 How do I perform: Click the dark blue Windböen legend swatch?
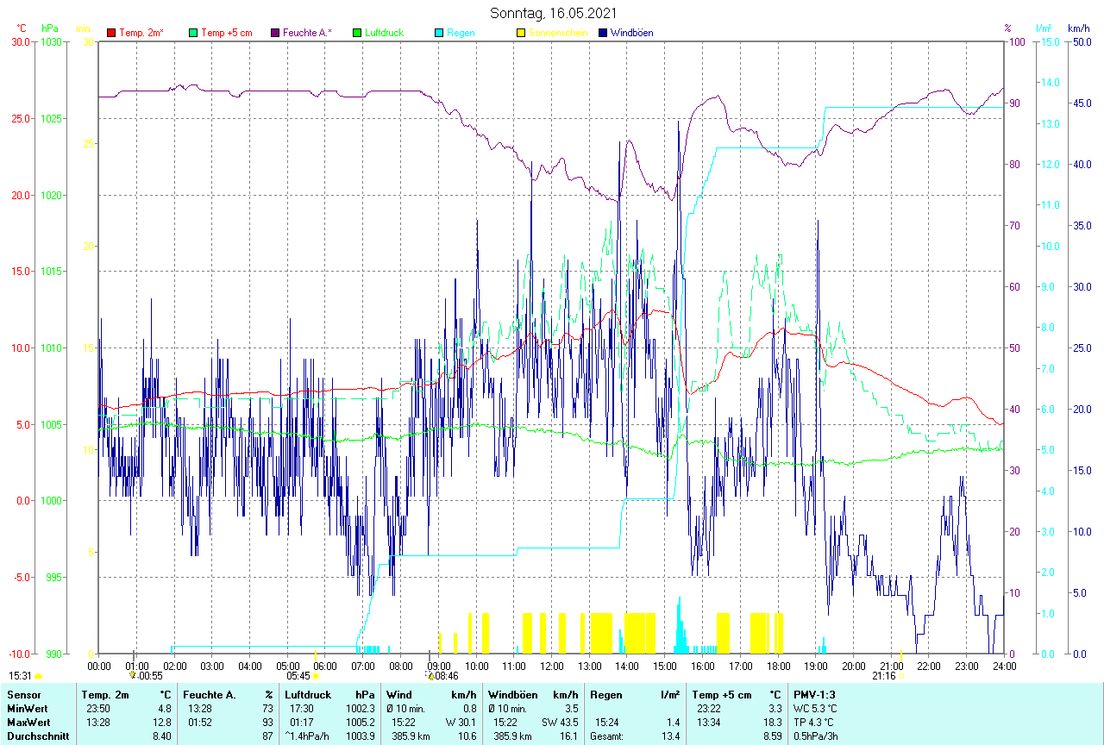[603, 33]
